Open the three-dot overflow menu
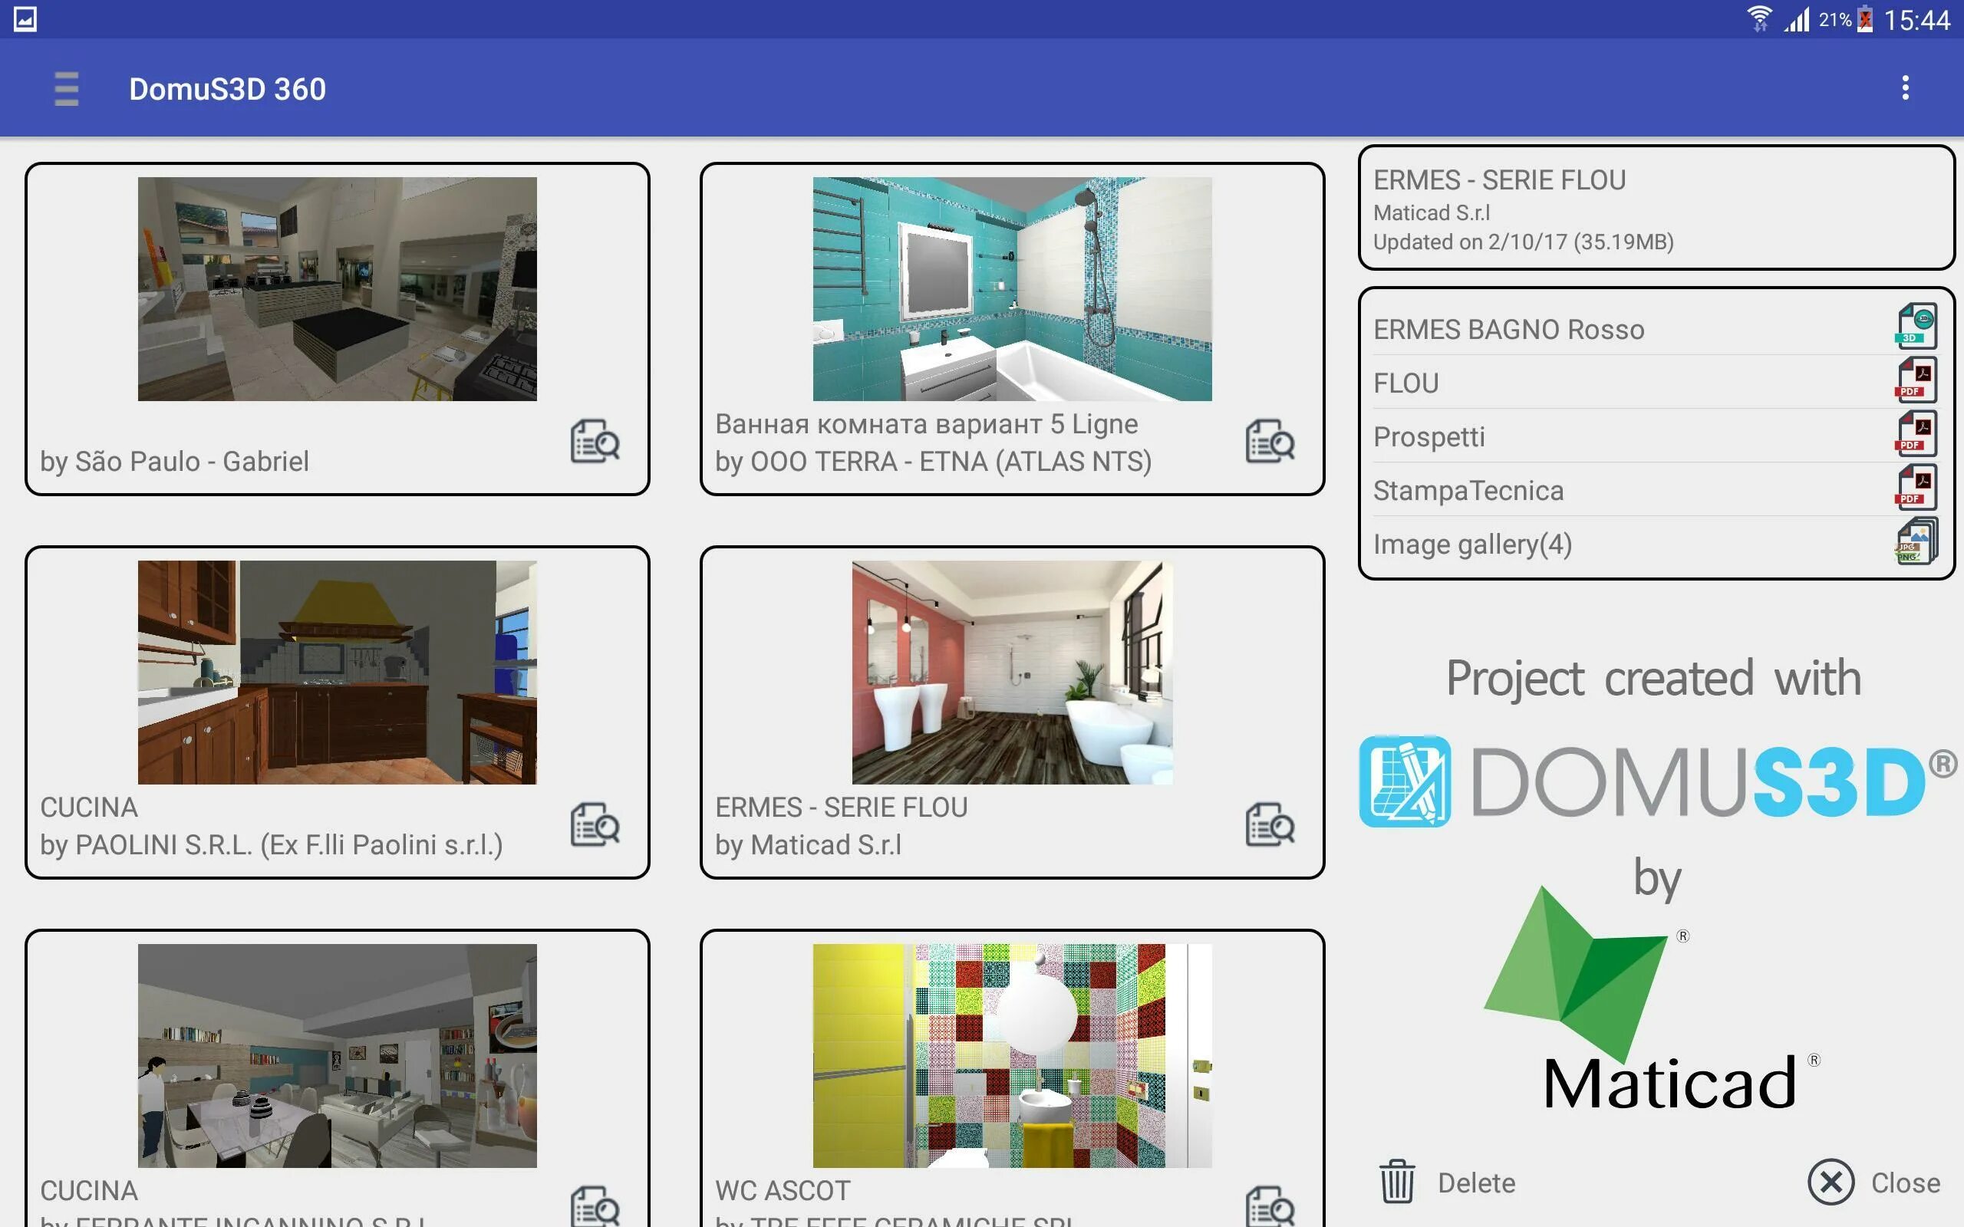 [1905, 87]
